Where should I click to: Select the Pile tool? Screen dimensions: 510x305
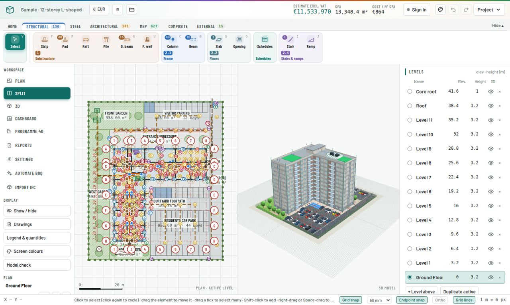tap(106, 42)
